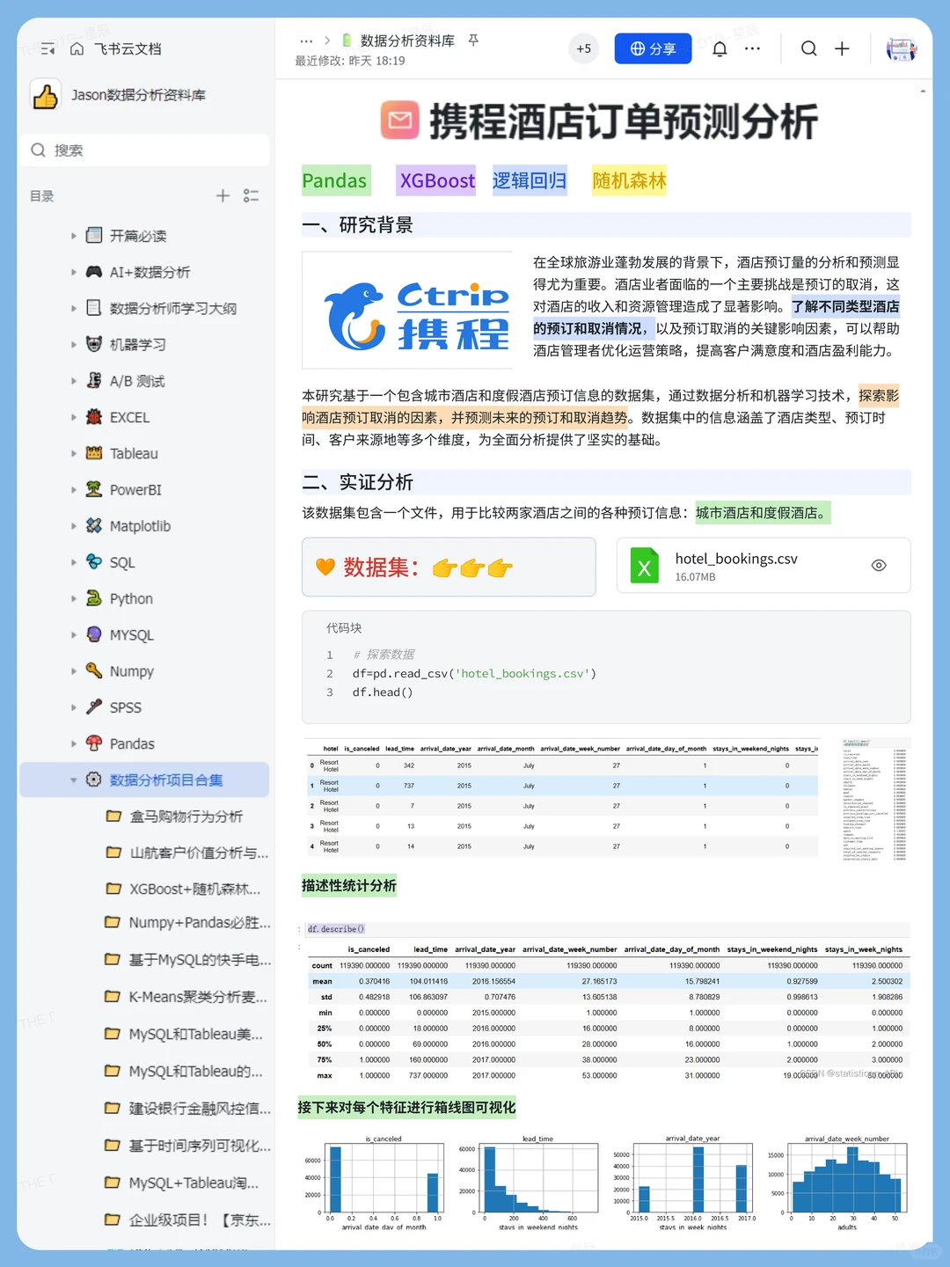
Task: Open the breadcrumb ellipsis menu
Action: point(306,40)
